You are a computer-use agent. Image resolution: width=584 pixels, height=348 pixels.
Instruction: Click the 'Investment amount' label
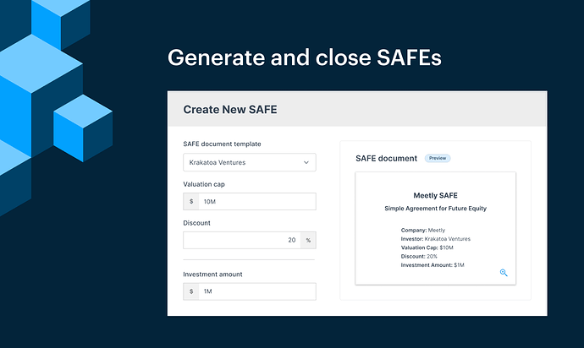click(x=212, y=275)
